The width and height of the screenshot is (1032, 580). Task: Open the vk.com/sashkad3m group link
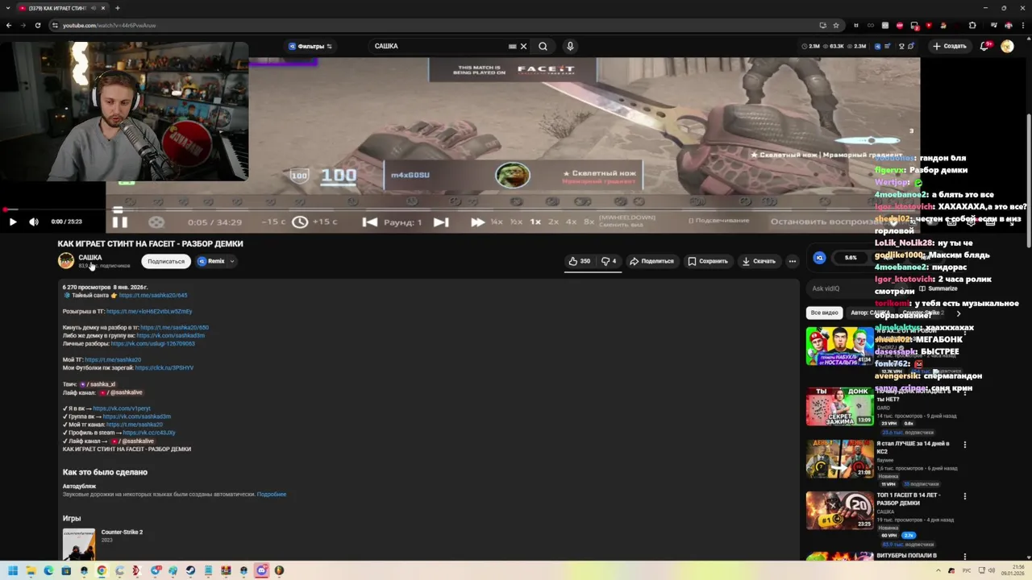pyautogui.click(x=170, y=335)
